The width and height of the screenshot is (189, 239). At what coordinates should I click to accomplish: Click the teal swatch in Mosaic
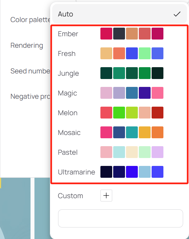[132, 132]
